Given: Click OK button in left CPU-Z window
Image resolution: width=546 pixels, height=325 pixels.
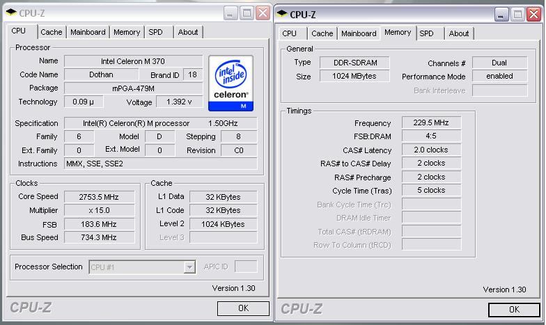Looking at the screenshot, I should pyautogui.click(x=244, y=308).
